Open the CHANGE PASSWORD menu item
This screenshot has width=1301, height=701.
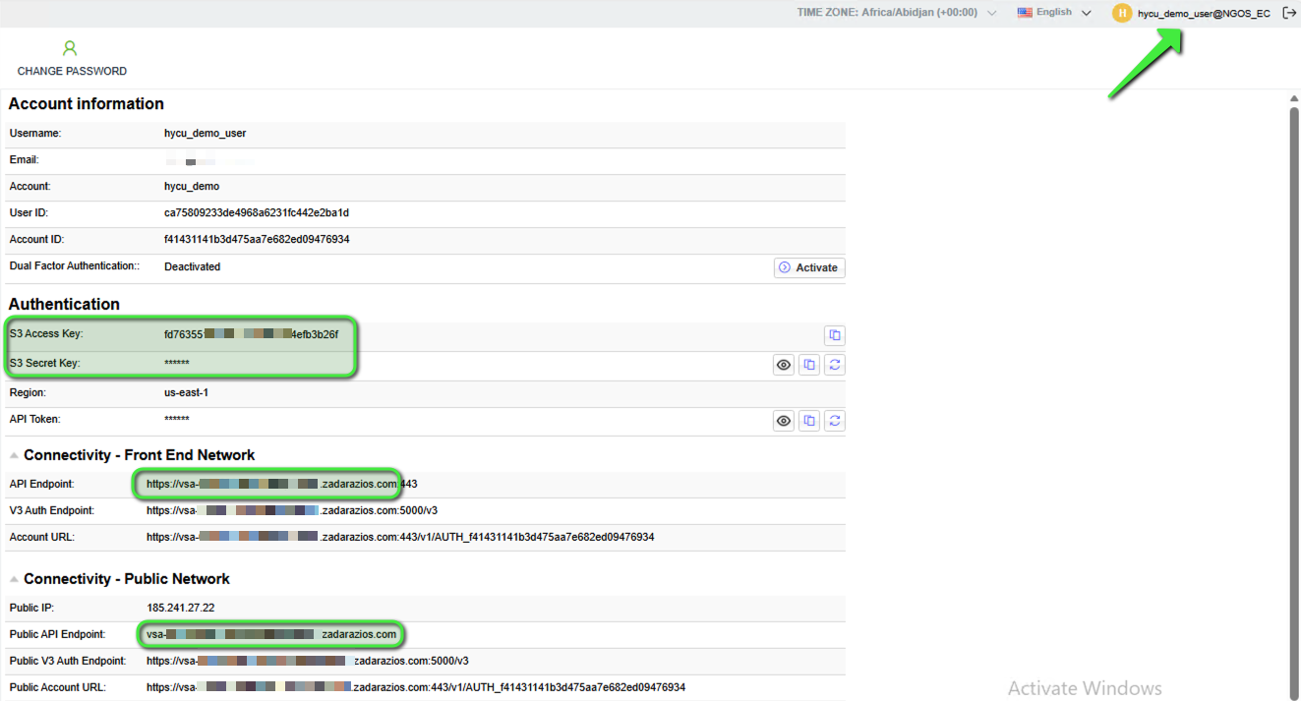(x=72, y=71)
